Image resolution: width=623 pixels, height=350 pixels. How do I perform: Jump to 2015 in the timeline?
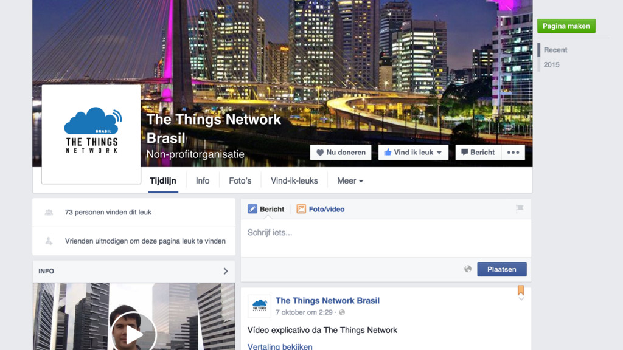(551, 64)
